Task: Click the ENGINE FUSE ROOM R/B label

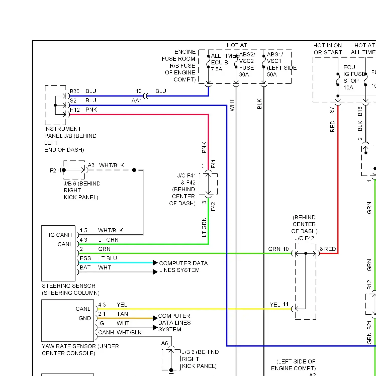Action: click(179, 66)
